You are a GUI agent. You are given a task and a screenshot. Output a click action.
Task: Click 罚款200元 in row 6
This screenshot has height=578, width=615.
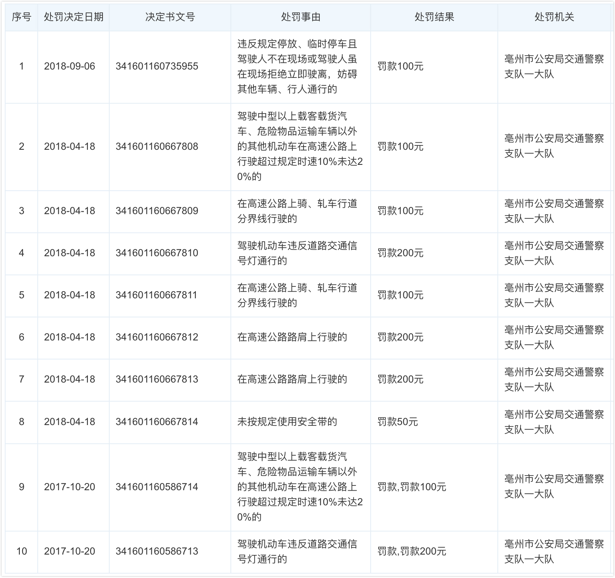pyautogui.click(x=400, y=337)
